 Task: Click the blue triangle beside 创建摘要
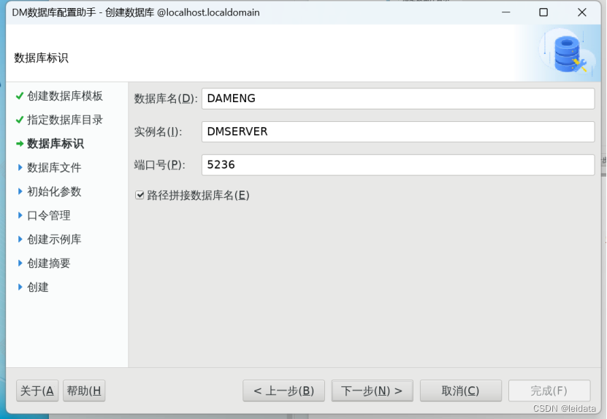pyautogui.click(x=20, y=264)
